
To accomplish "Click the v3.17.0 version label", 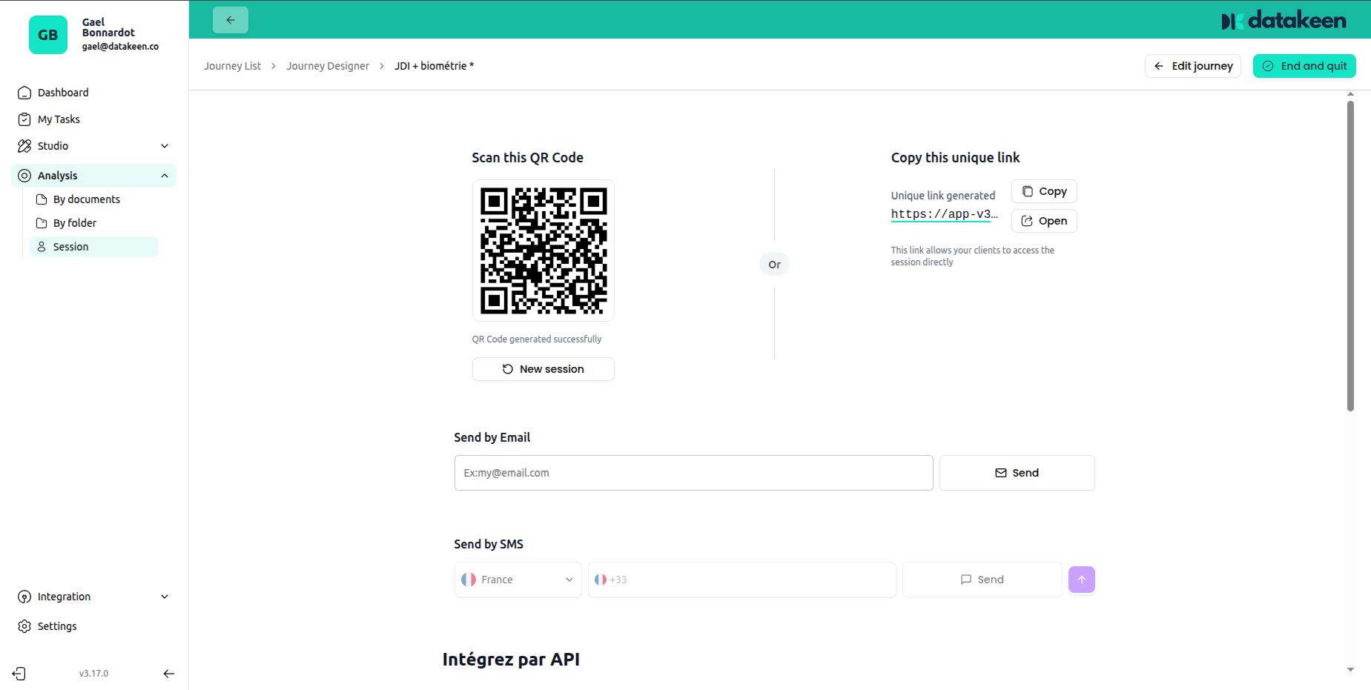I will click(94, 674).
